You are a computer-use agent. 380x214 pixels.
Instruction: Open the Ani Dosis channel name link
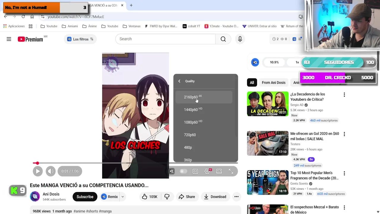tap(51, 194)
